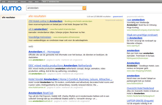
Task: Click www.amsterdambeatclub.nl green URL
Action: (40, 101)
